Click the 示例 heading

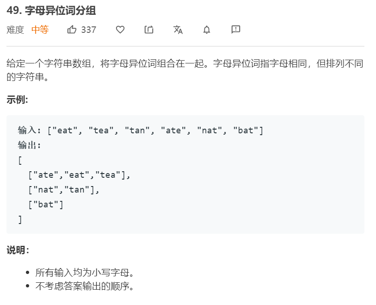[17, 100]
